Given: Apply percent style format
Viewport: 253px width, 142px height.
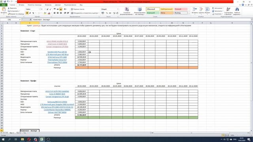Looking at the screenshot, I should click(x=107, y=13).
